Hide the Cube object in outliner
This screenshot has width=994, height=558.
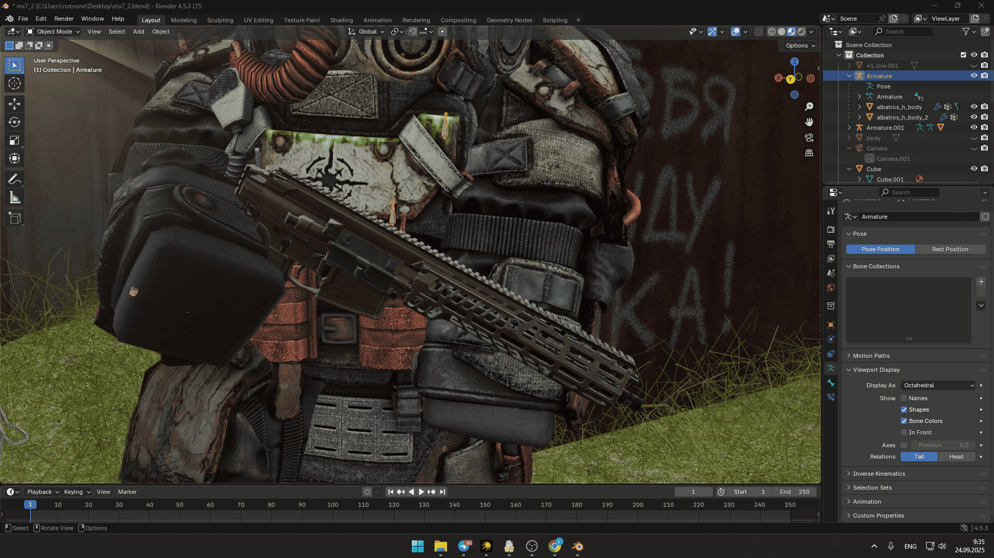pyautogui.click(x=974, y=169)
